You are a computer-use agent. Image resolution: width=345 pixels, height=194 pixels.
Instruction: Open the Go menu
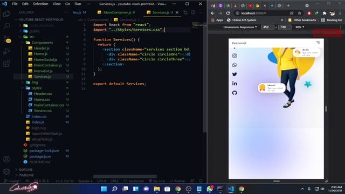[x=67, y=4]
